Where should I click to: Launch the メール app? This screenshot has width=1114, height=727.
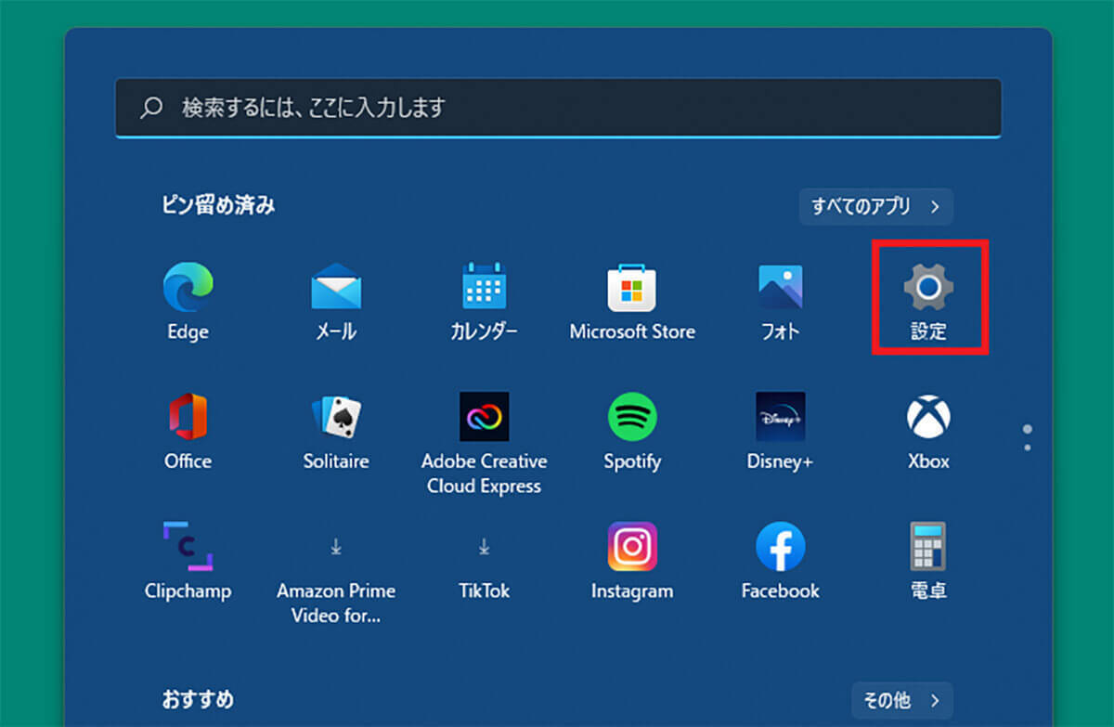pos(335,301)
